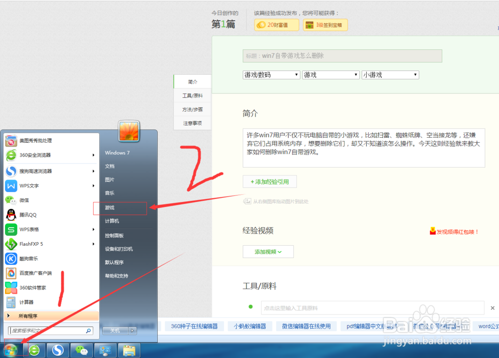Expand the middle 游戏 dropdown
The height and width of the screenshot is (358, 499).
(x=330, y=74)
